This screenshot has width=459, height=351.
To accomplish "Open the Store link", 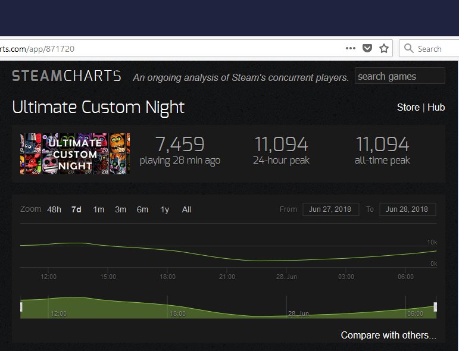I will click(408, 107).
